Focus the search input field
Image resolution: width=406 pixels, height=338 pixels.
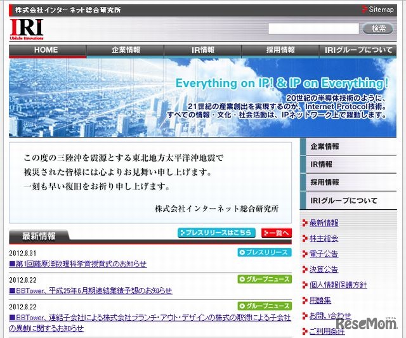(x=313, y=29)
